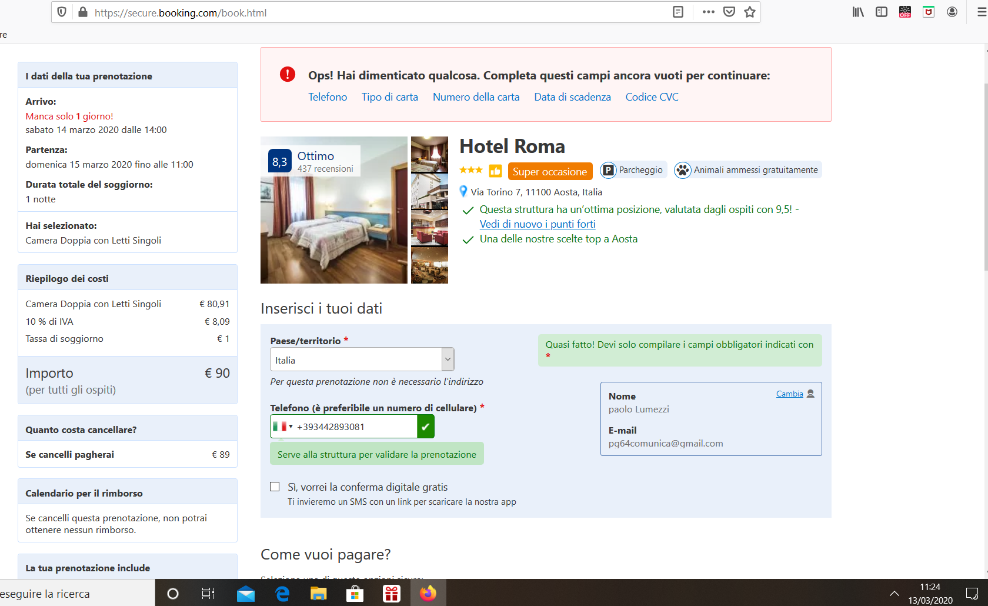Click the Firefox bookmark star icon

point(749,12)
